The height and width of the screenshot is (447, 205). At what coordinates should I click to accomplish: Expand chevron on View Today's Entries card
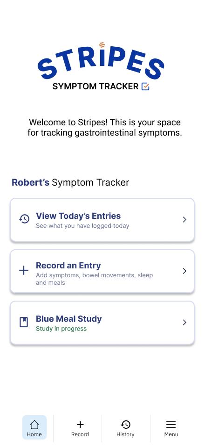click(184, 219)
